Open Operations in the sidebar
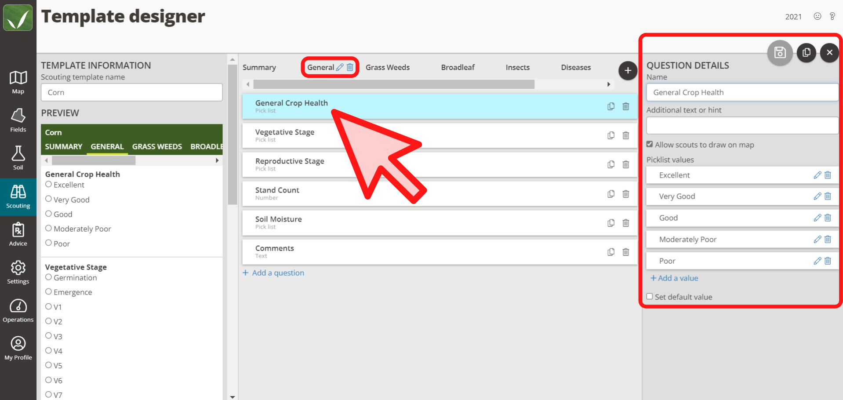843x400 pixels. [x=18, y=310]
